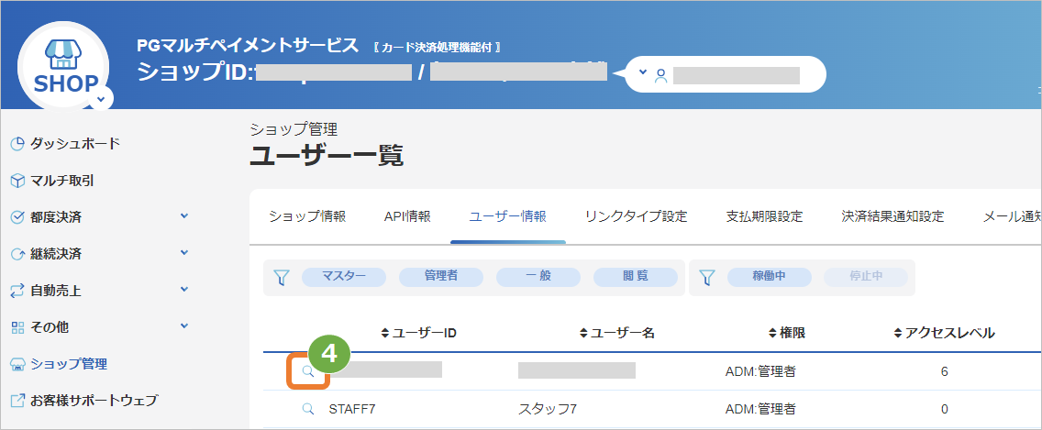
Task: Open マルチ取引 in the sidebar
Action: [x=61, y=180]
